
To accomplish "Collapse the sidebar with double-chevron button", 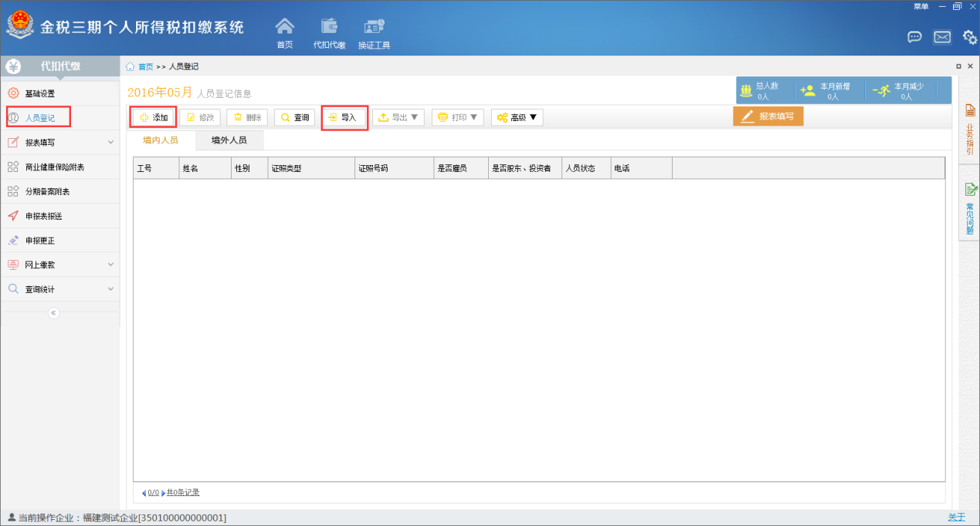I will pyautogui.click(x=53, y=312).
